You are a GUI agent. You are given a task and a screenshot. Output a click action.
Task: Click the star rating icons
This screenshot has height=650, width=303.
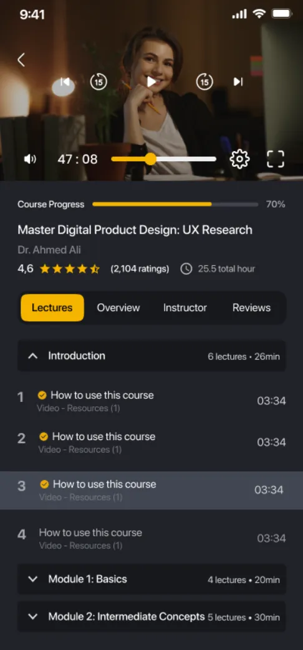(69, 269)
